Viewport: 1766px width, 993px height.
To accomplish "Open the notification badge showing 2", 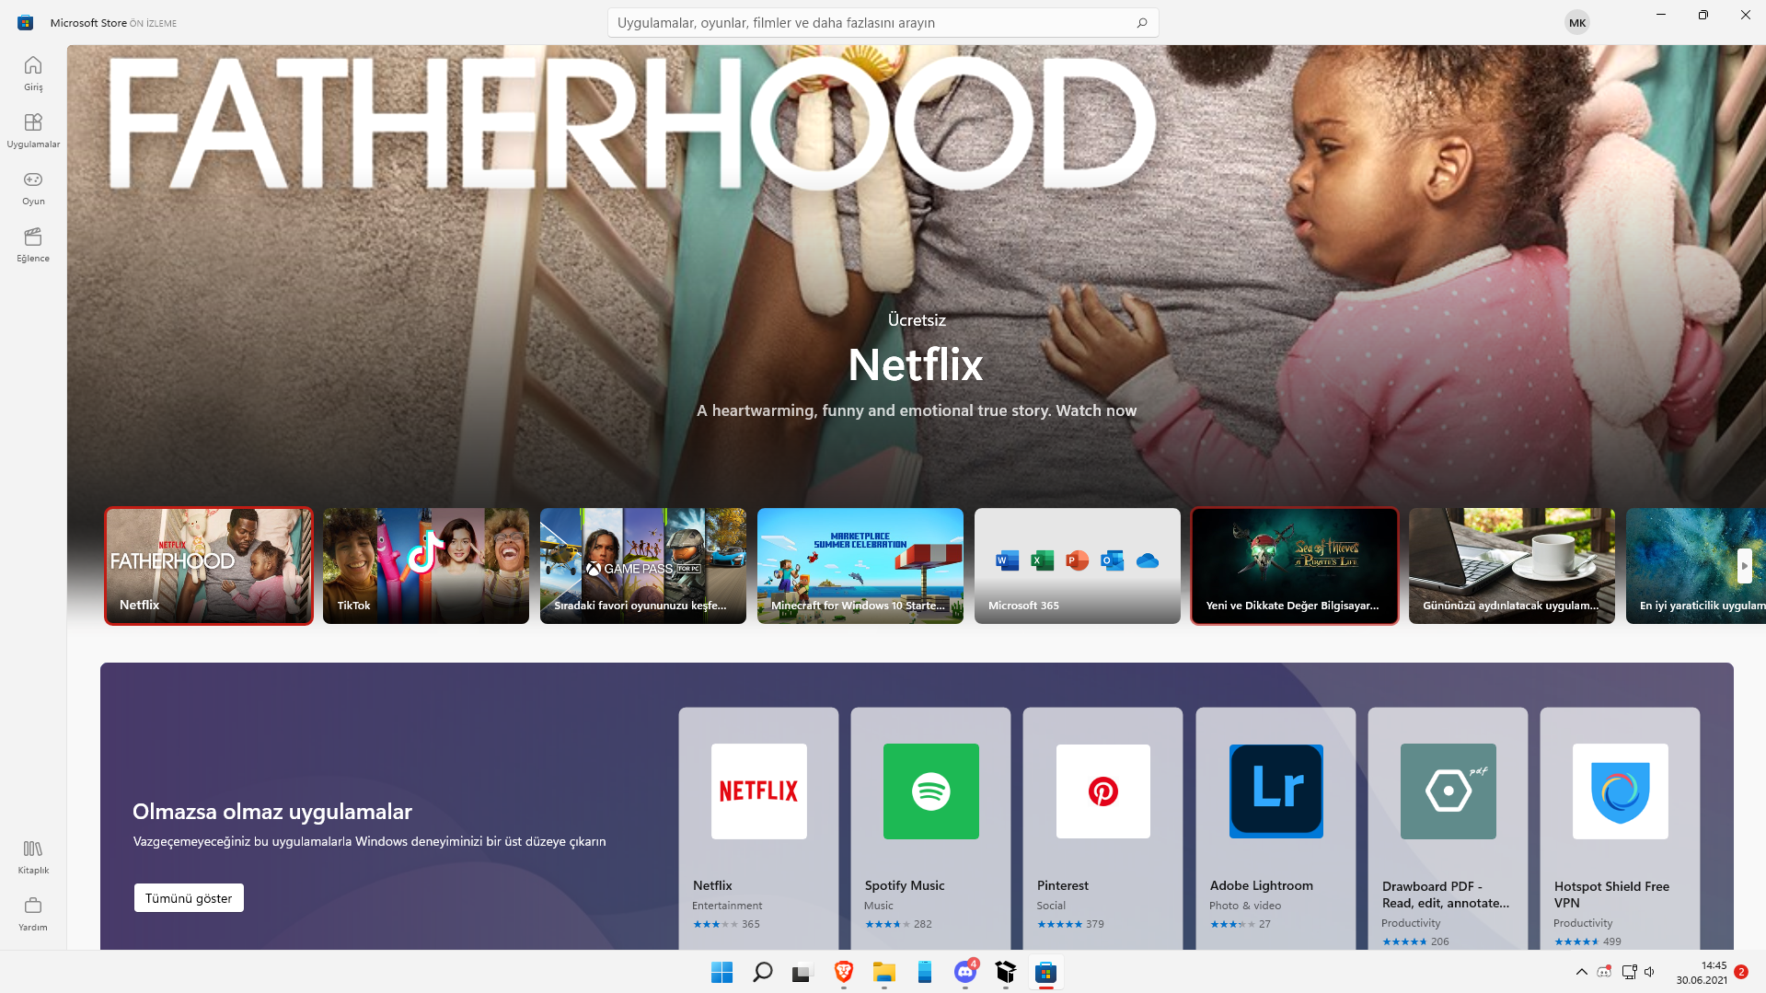I will (x=1741, y=972).
